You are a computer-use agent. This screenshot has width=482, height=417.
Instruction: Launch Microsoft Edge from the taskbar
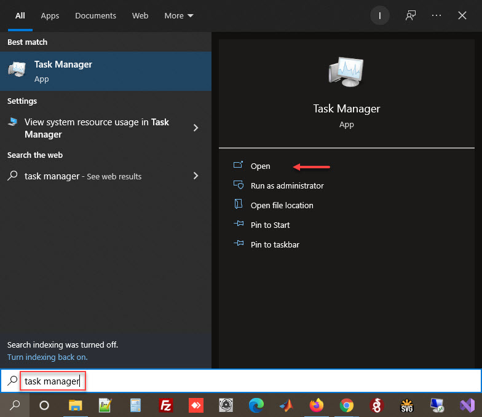tap(256, 405)
